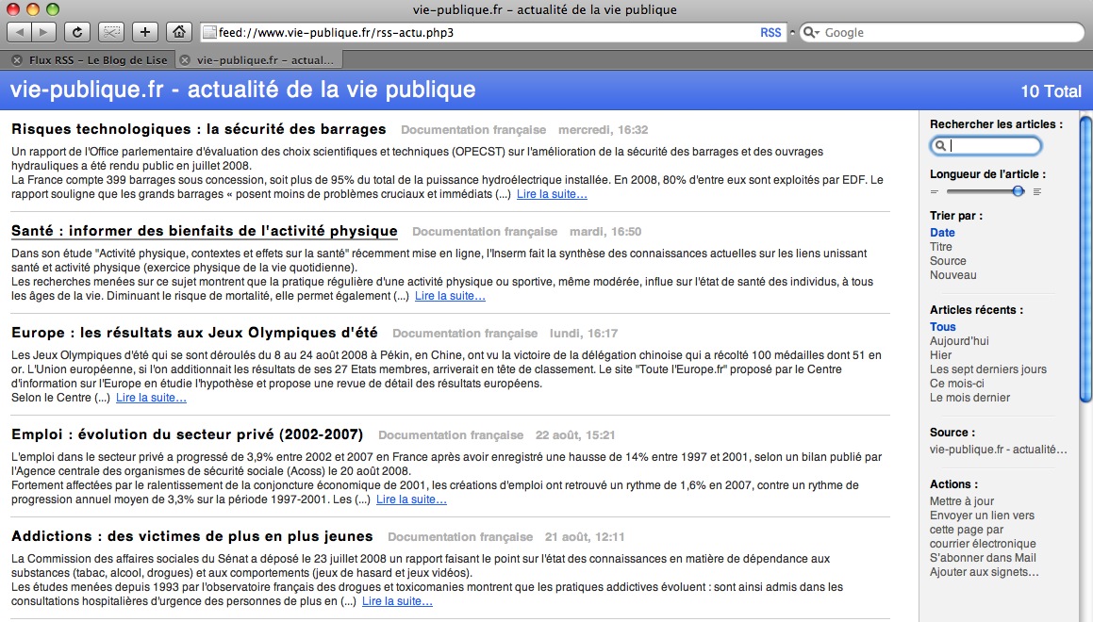Open the Santé activité physique article title
This screenshot has height=622, width=1093.
point(205,231)
